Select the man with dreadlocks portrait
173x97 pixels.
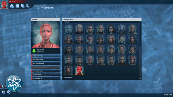click(x=68, y=50)
